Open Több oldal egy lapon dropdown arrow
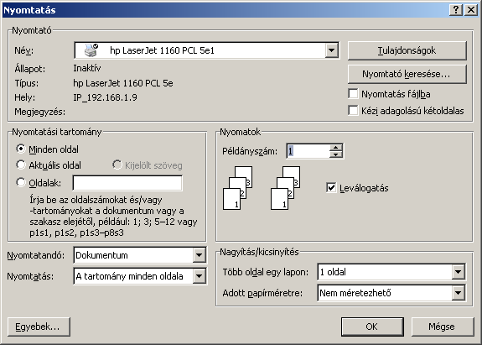Screen dimensions: 482x345 pos(458,272)
